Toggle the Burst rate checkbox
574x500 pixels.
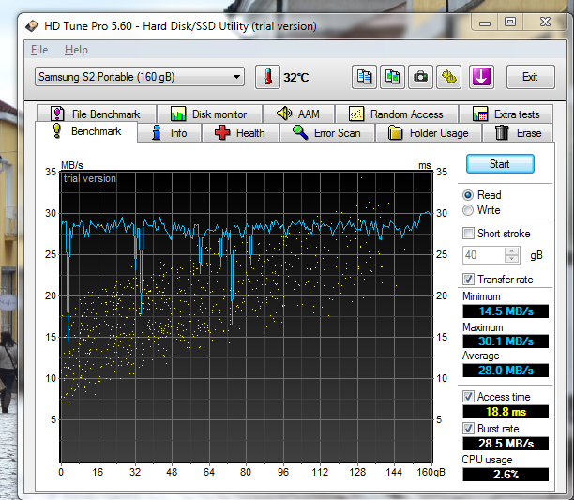[468, 429]
